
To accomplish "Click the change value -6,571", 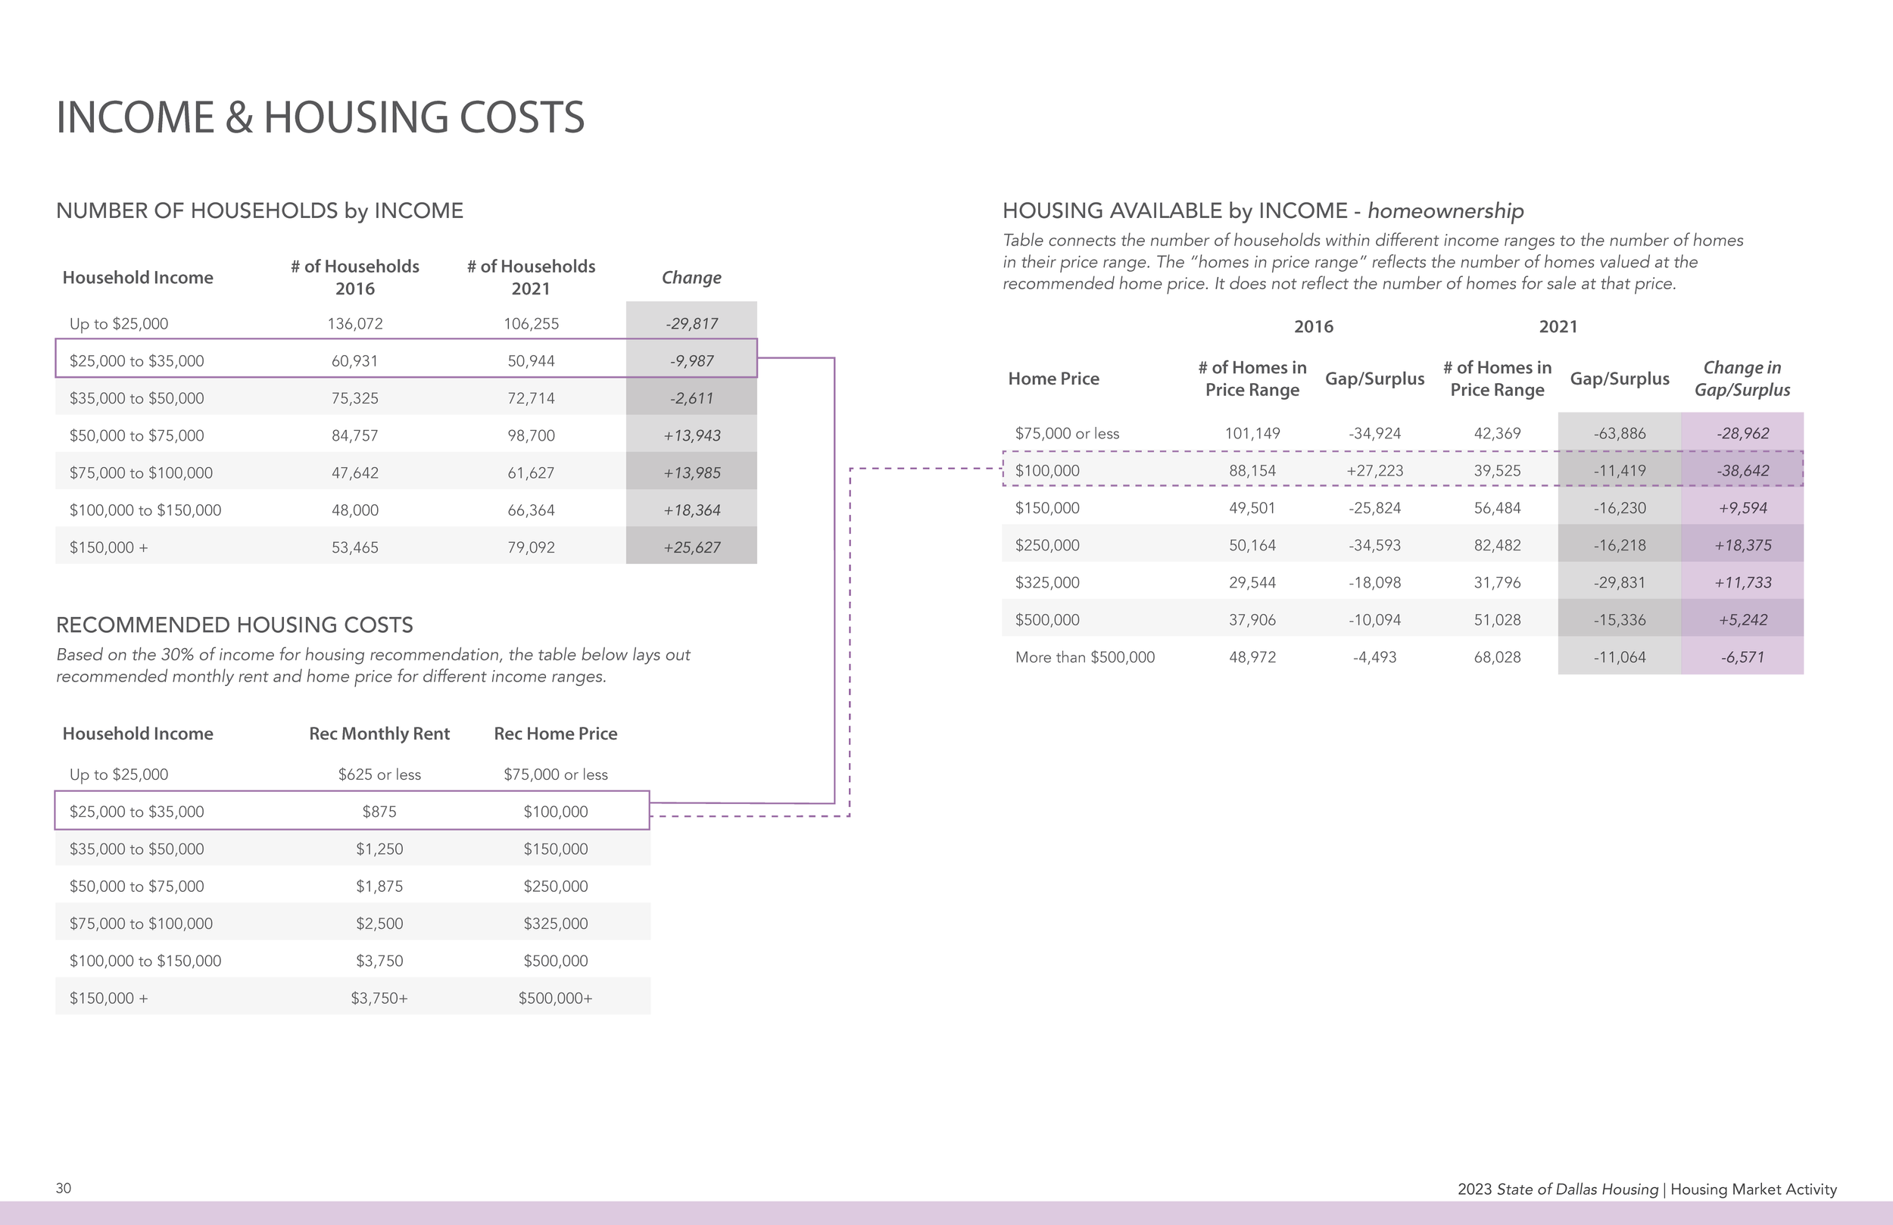I will tap(1742, 658).
